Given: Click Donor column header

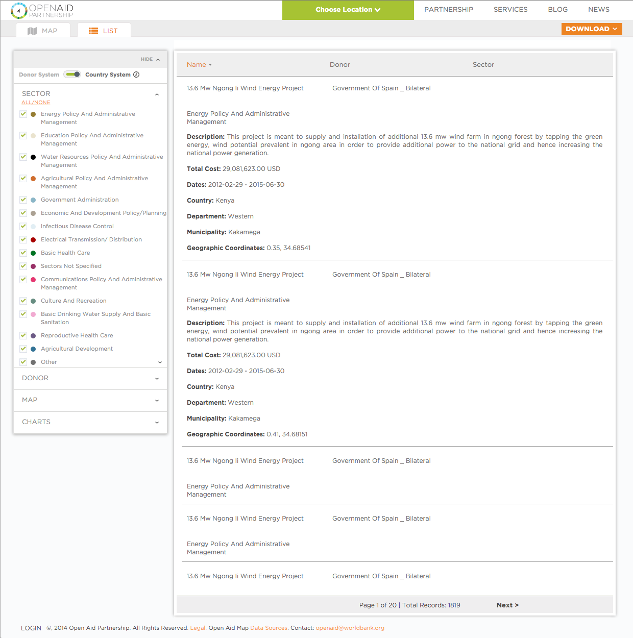Looking at the screenshot, I should tap(340, 65).
